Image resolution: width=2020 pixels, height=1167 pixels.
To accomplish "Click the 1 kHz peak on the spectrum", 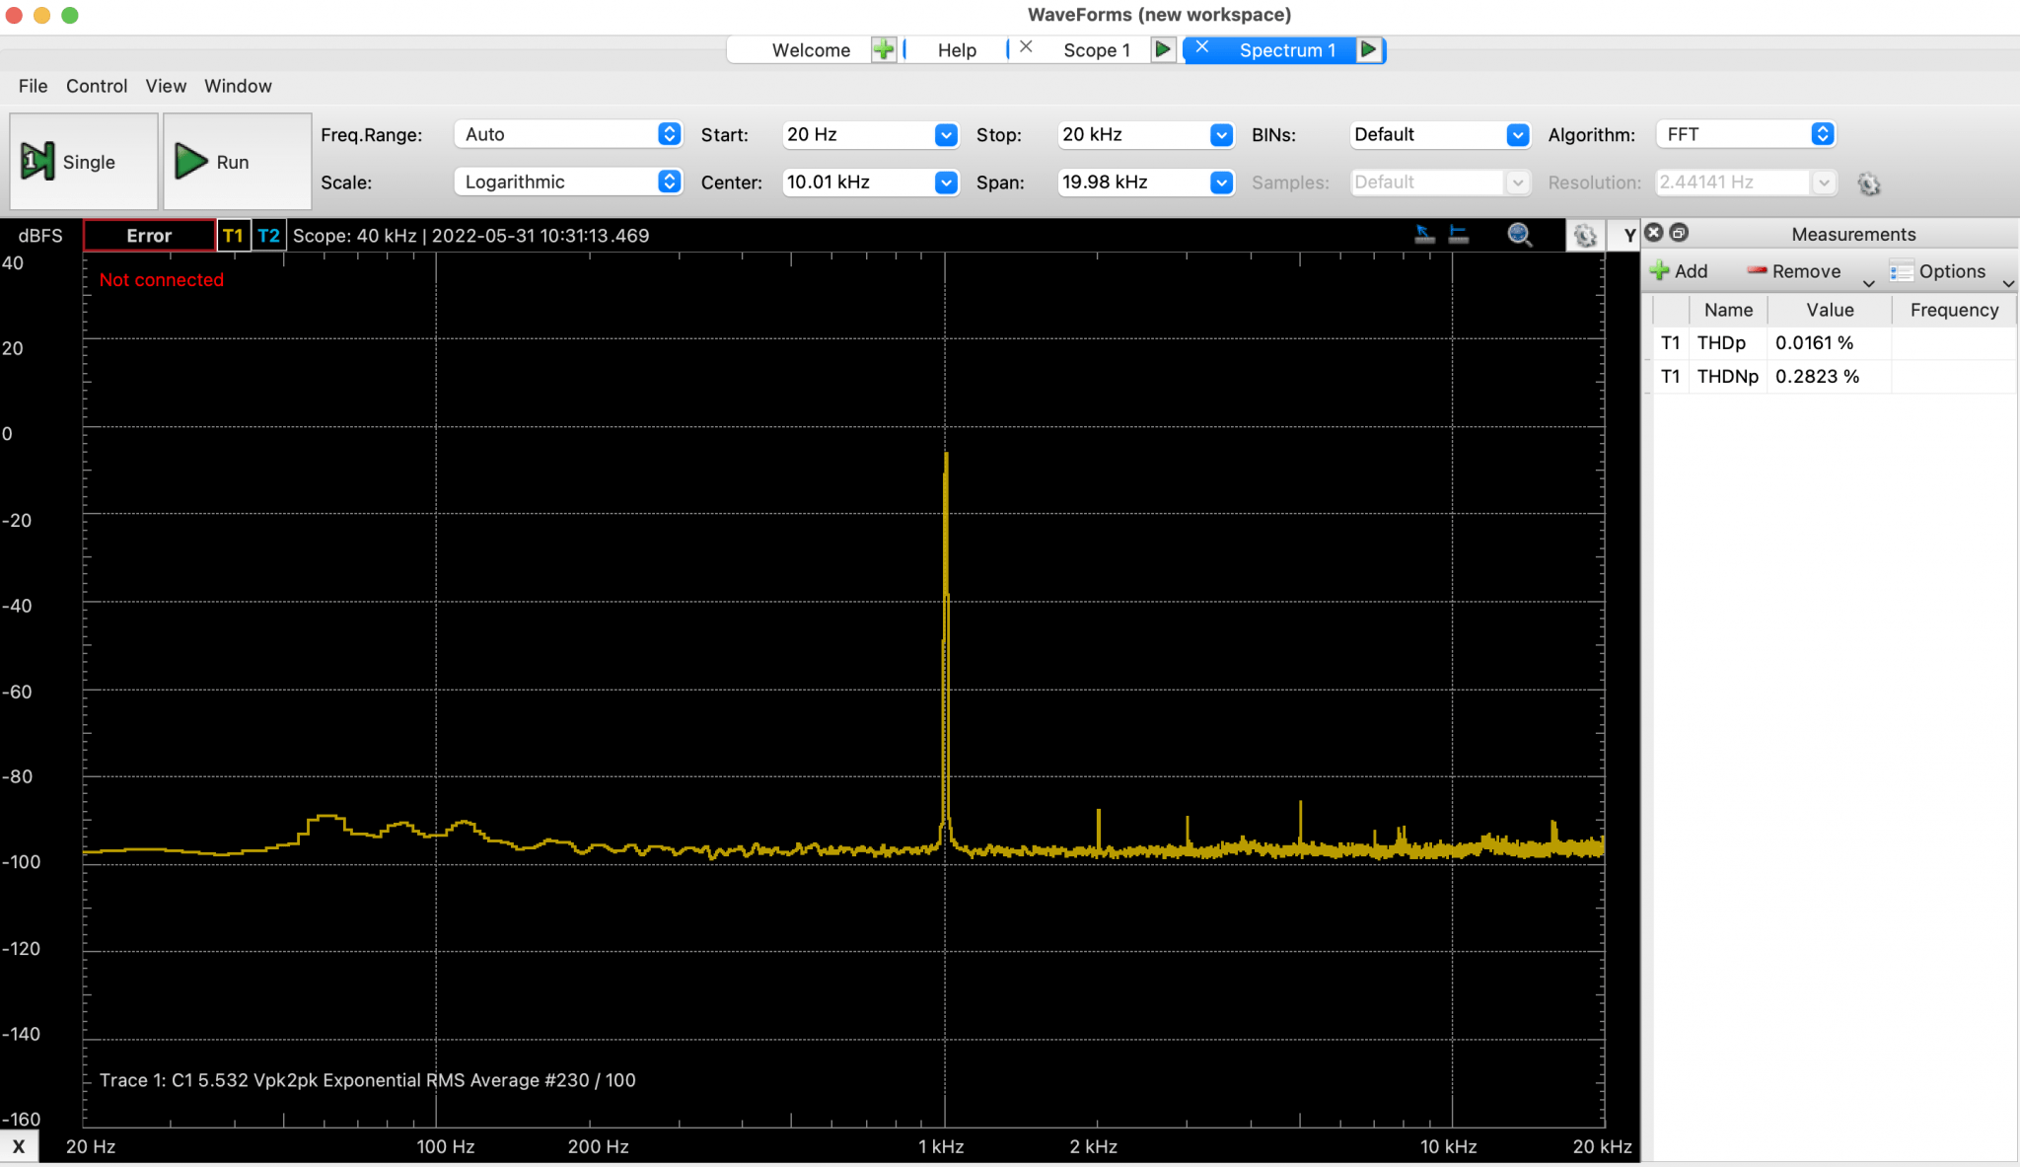I will (946, 456).
